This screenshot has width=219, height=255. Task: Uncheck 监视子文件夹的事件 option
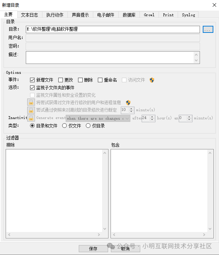(32, 88)
